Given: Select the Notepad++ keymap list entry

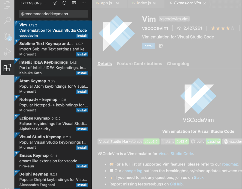Looking at the screenshot, I should click(53, 105).
